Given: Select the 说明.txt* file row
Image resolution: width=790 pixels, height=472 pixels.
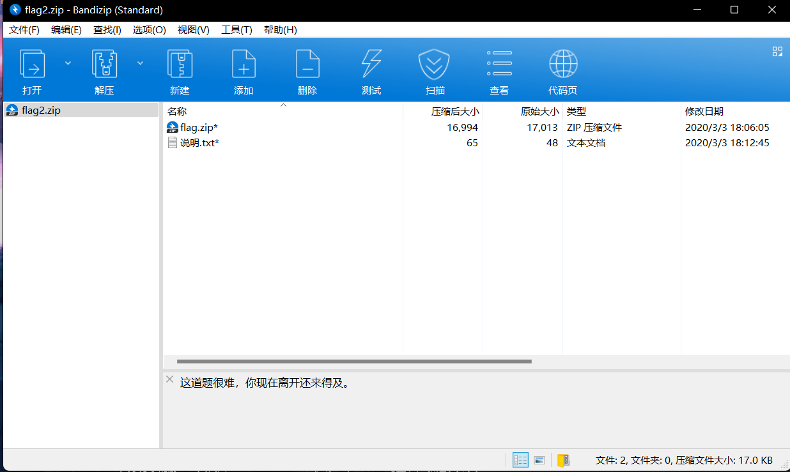Looking at the screenshot, I should (476, 142).
